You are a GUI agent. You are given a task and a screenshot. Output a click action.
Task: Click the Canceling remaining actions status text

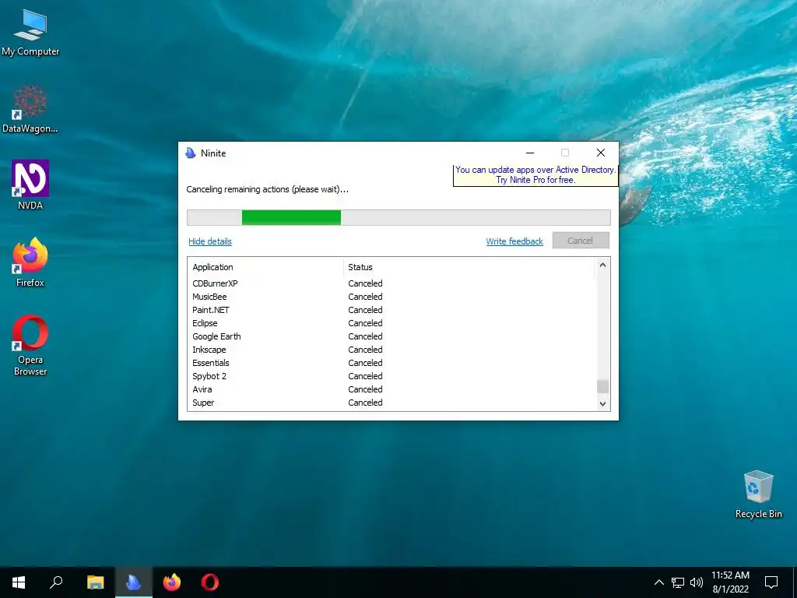[268, 189]
